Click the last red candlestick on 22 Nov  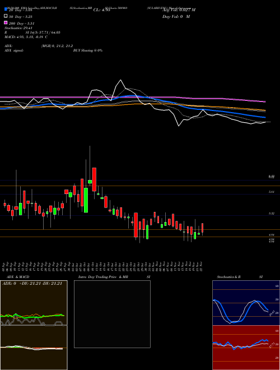[202, 228]
